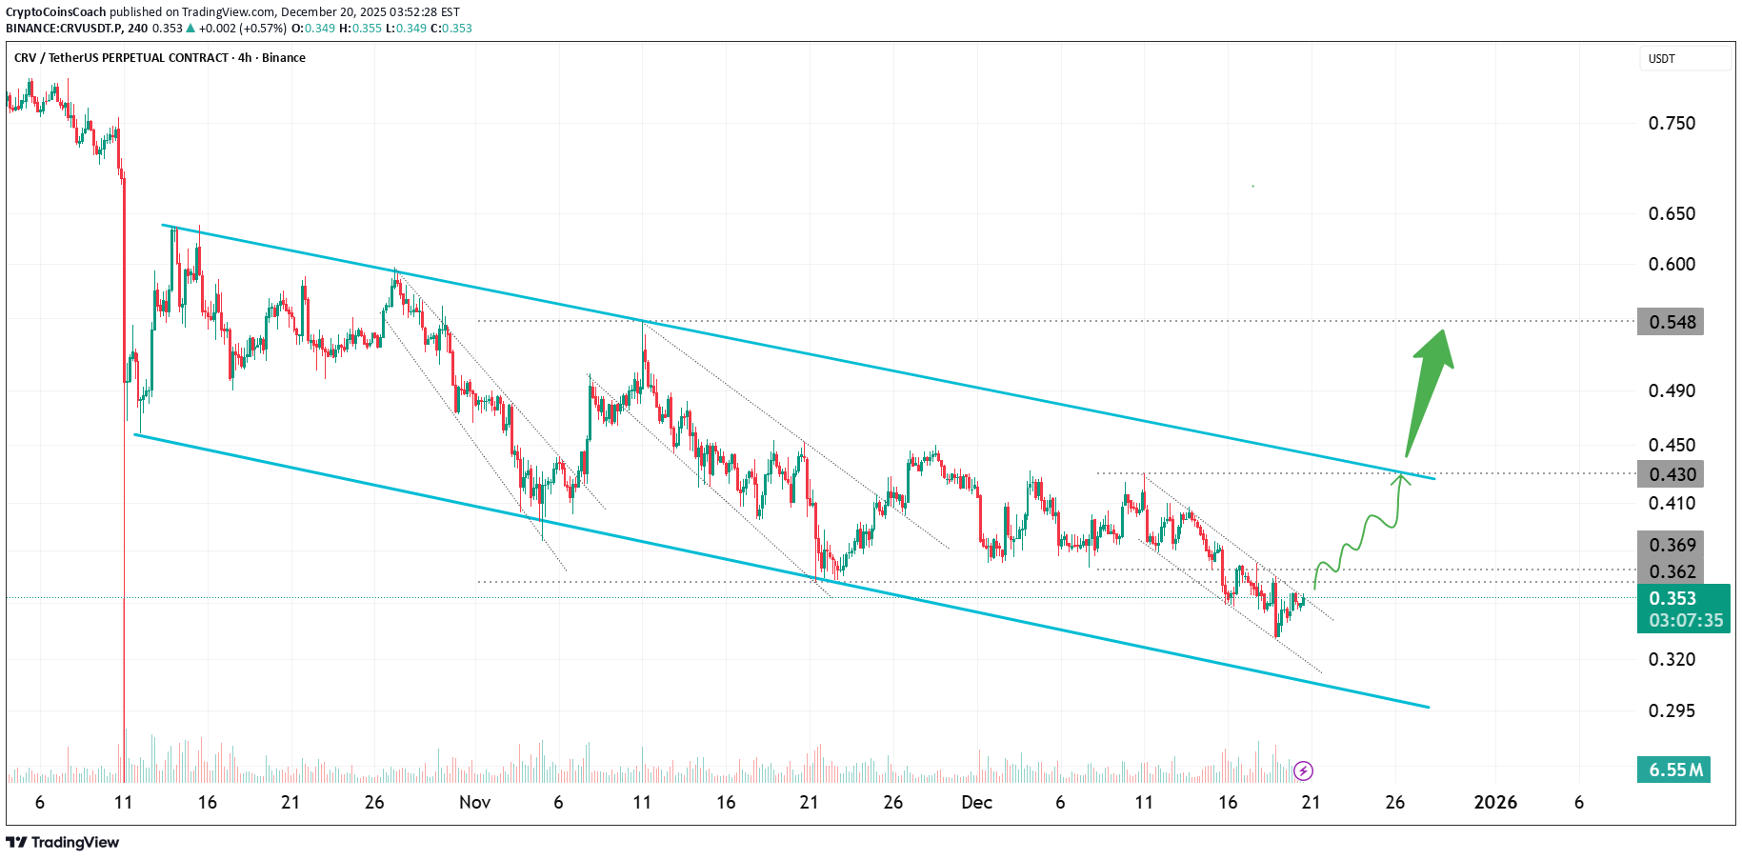Click the CryptoCoinsCoach author name
The image size is (1742, 860).
tap(56, 12)
